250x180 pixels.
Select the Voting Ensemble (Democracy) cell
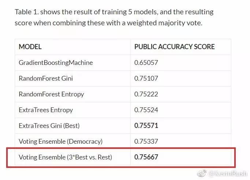[60, 142]
